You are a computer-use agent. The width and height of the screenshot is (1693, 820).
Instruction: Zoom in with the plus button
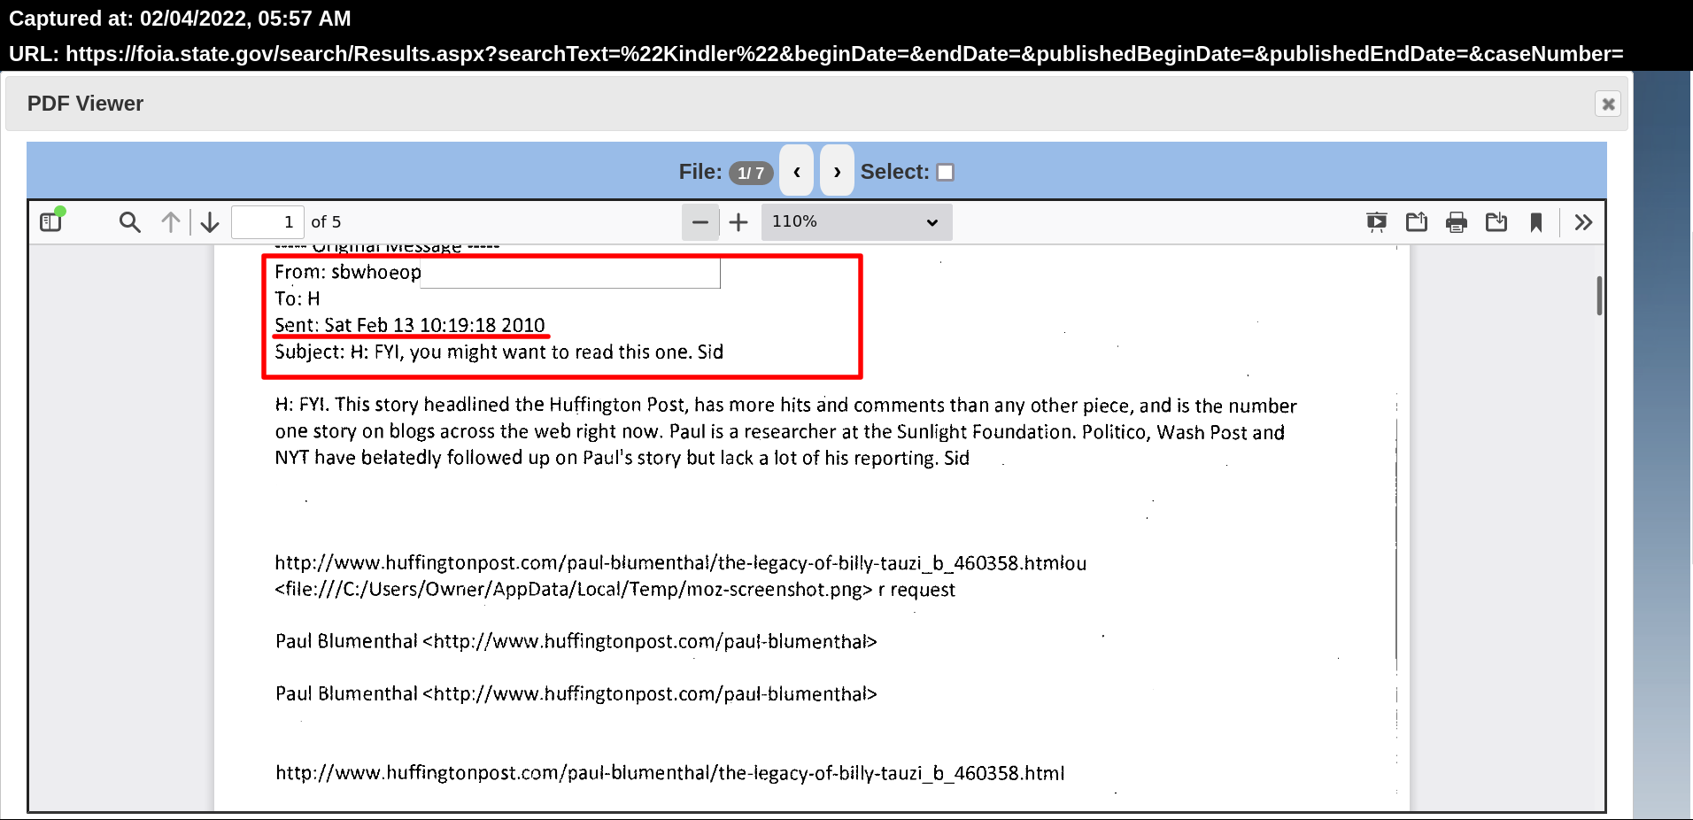tap(738, 221)
